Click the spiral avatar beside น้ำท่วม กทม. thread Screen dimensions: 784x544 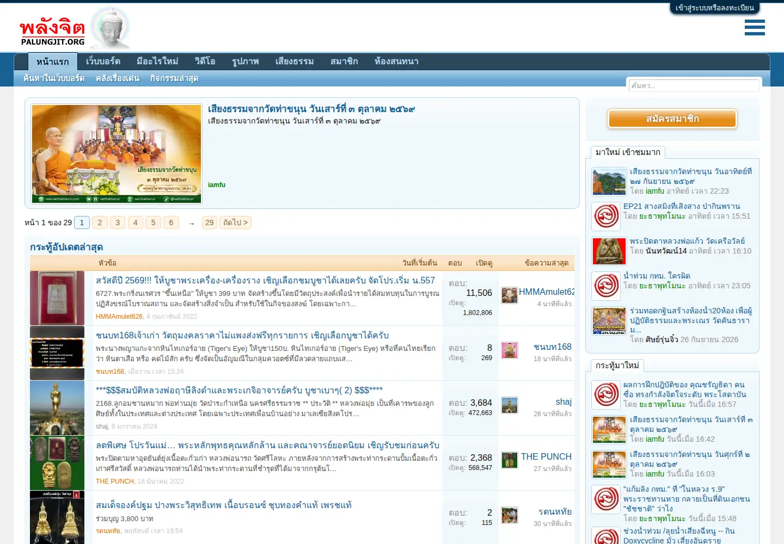(606, 286)
